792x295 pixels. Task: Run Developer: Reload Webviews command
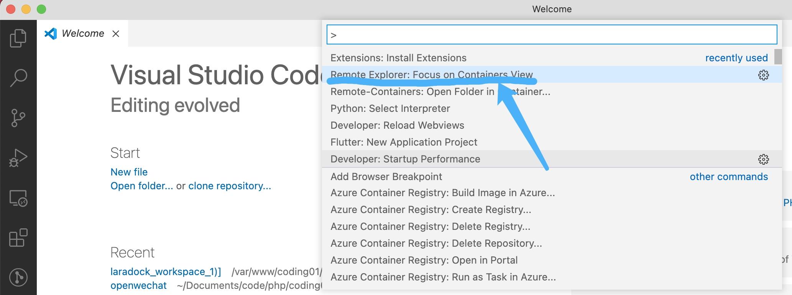[x=397, y=125]
